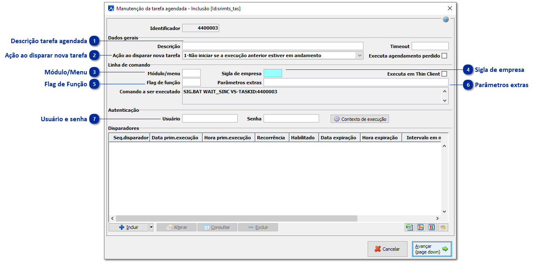Click Data expiração column header
This screenshot has height=263, width=535.
340,138
